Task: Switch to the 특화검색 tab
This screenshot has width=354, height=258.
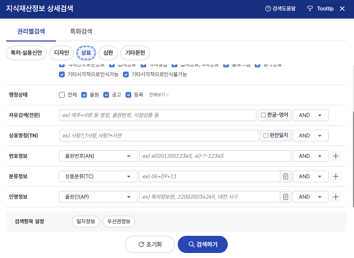Action: pyautogui.click(x=82, y=31)
